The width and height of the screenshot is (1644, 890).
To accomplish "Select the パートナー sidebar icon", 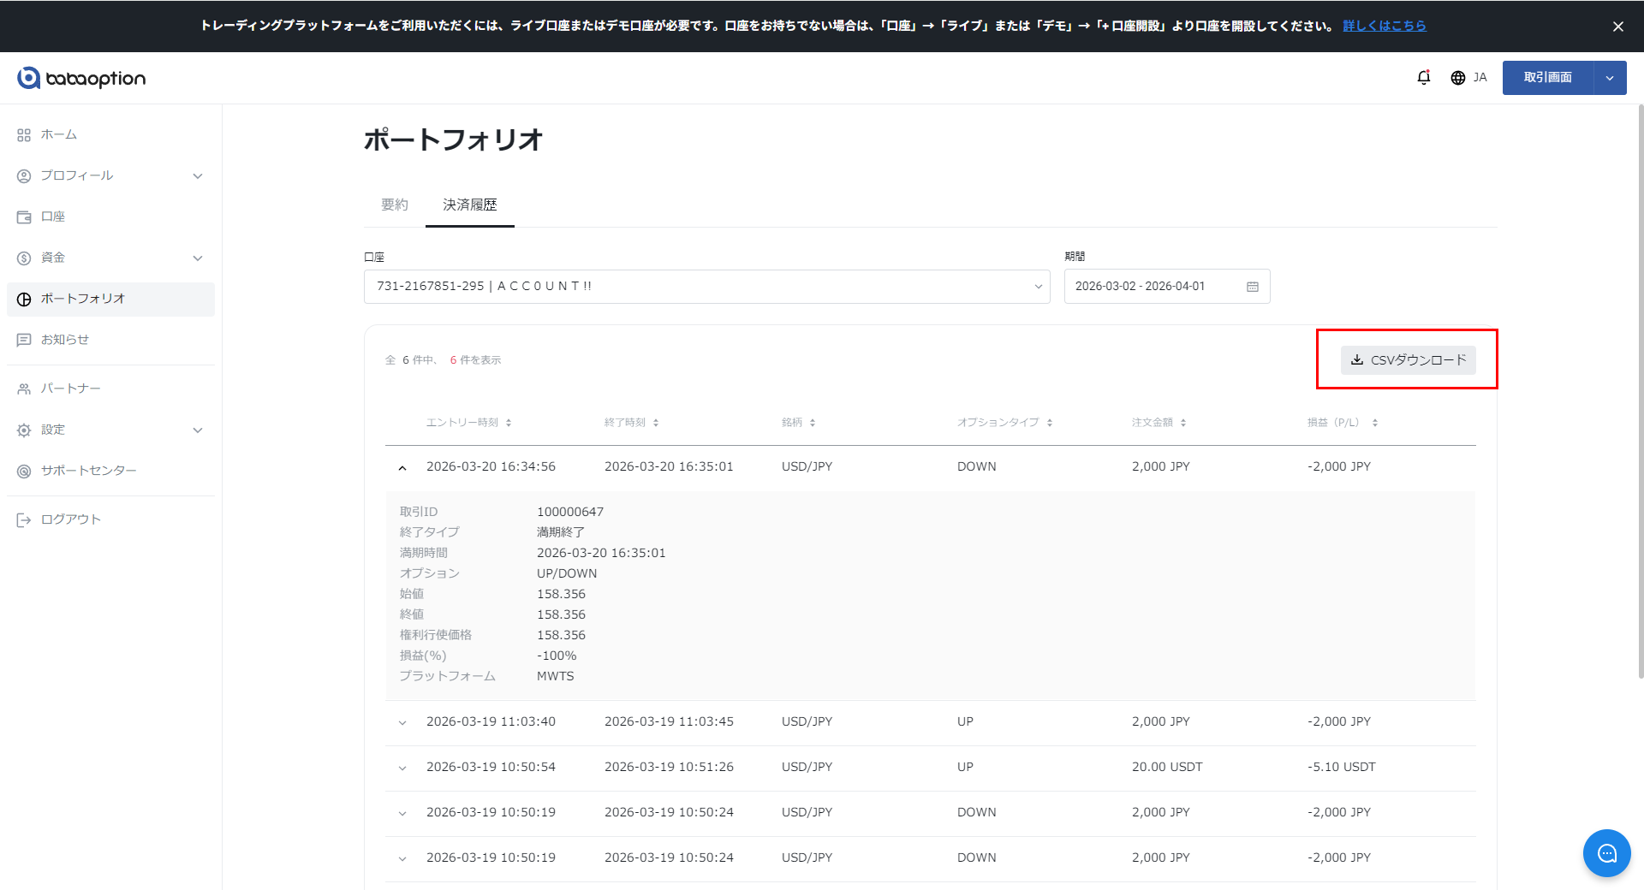I will tap(23, 388).
